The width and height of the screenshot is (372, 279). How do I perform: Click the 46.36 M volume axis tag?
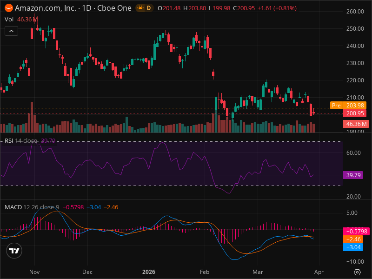(356, 124)
